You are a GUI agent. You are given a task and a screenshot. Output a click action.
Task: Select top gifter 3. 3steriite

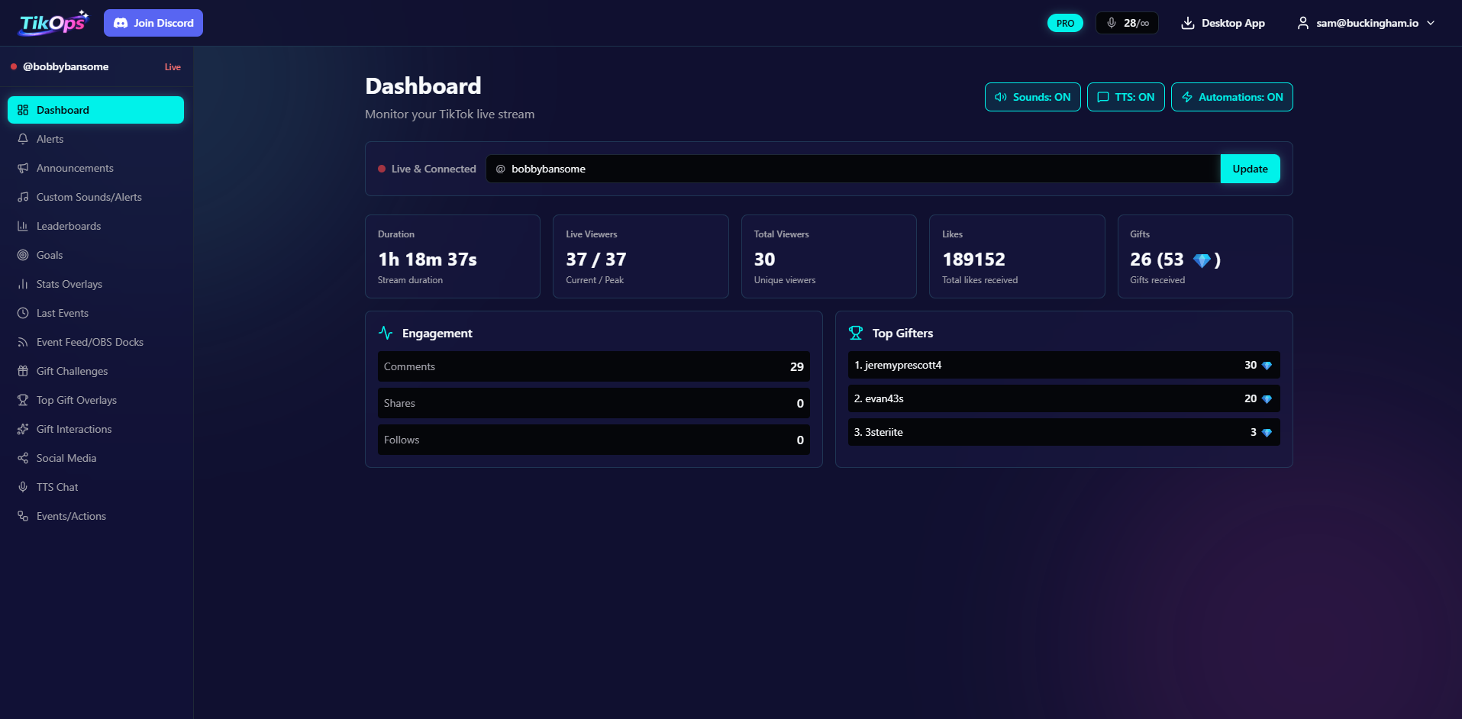1064,432
